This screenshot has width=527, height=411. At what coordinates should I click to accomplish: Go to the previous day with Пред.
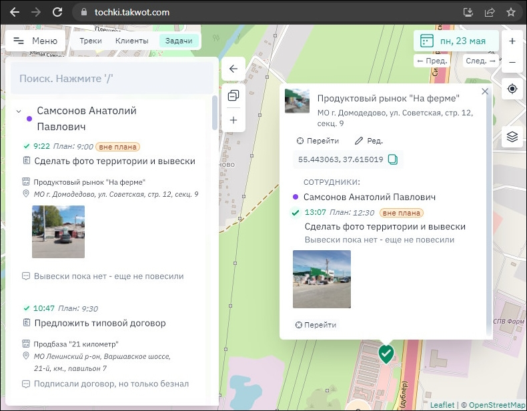point(432,61)
